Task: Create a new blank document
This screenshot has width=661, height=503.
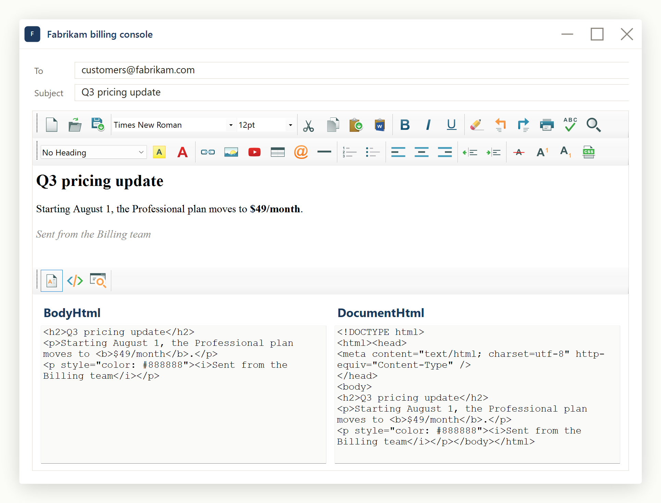Action: [52, 125]
